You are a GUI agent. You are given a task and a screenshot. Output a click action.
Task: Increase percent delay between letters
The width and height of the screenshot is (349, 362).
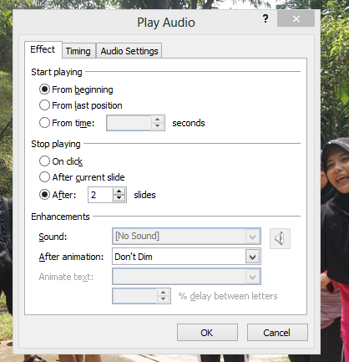[x=164, y=293]
